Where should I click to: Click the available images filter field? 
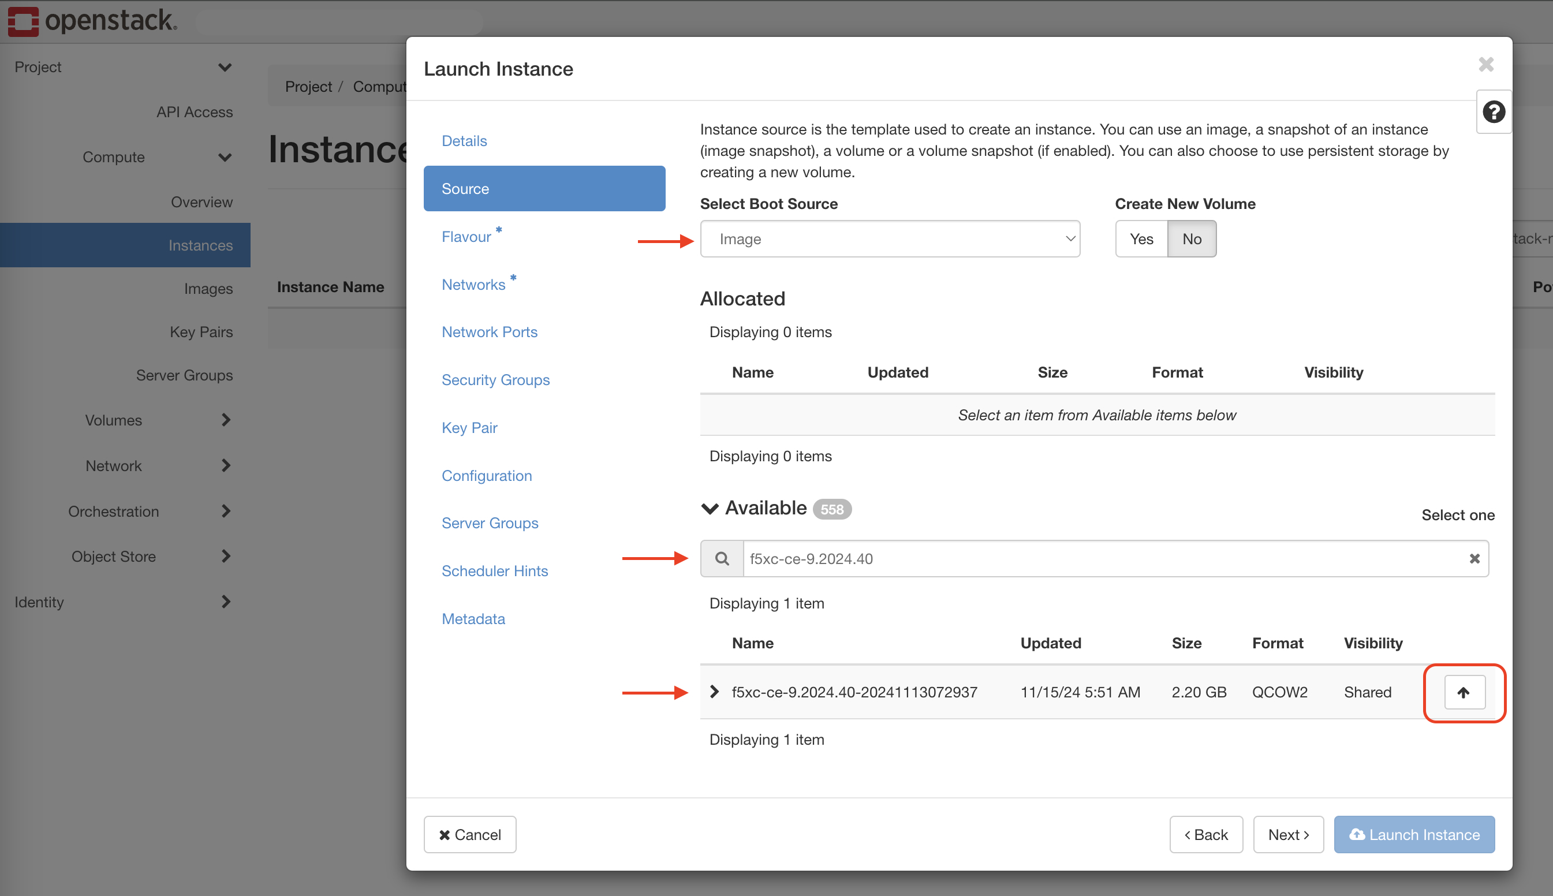click(x=1102, y=559)
